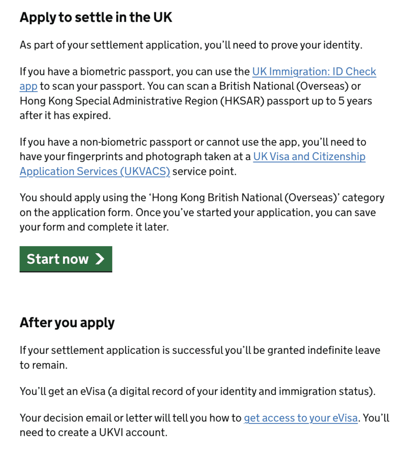
Task: Click the quoted 'Hong Kong British National (Overseas)' category text
Action: (x=243, y=198)
